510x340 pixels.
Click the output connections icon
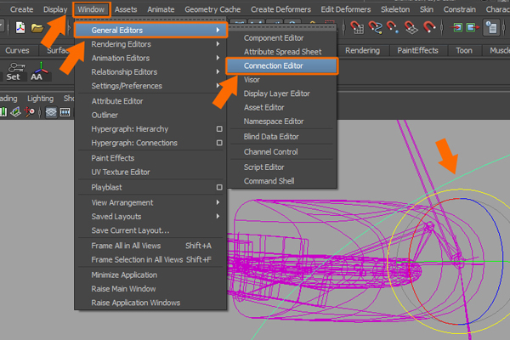click(473, 27)
